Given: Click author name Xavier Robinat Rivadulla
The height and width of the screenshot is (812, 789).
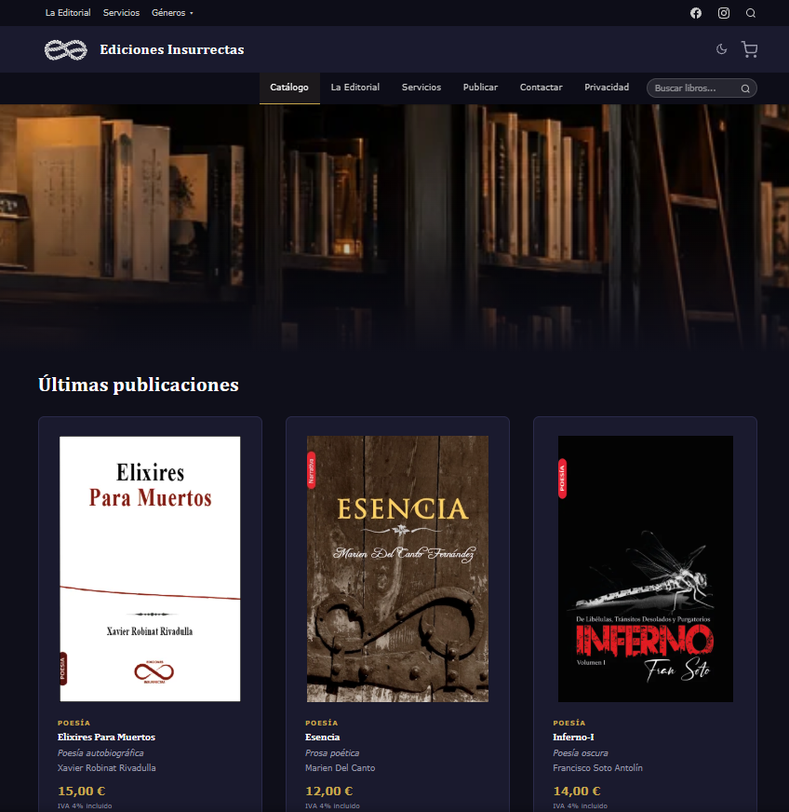Looking at the screenshot, I should [107, 768].
